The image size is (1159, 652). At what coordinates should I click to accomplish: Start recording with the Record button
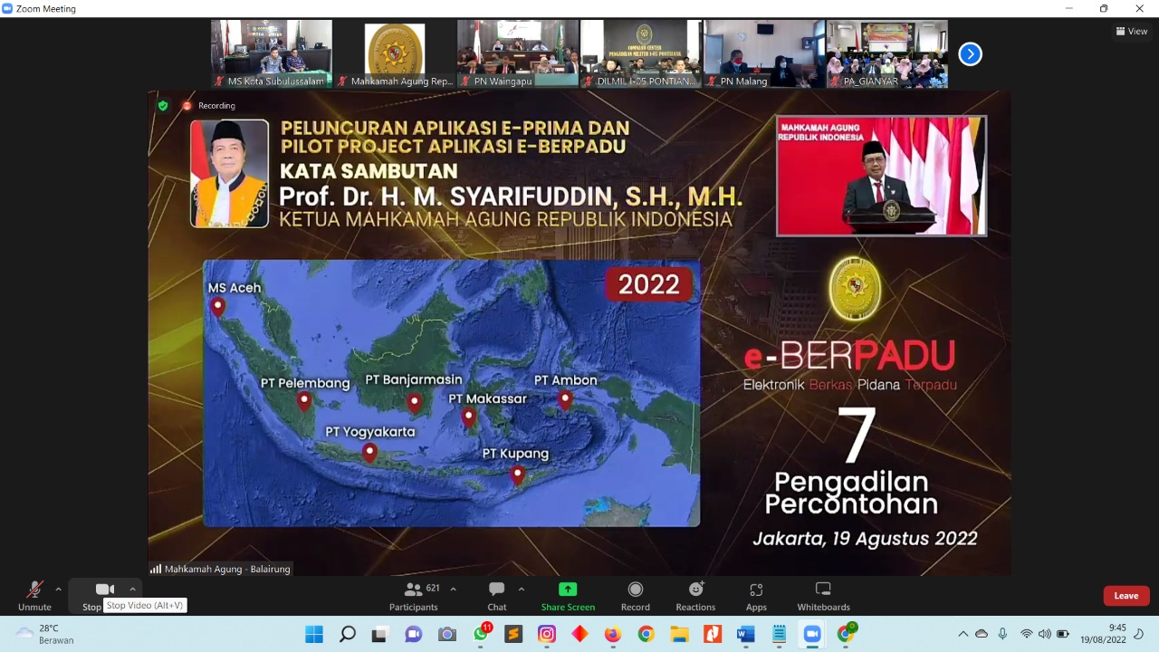coord(635,595)
